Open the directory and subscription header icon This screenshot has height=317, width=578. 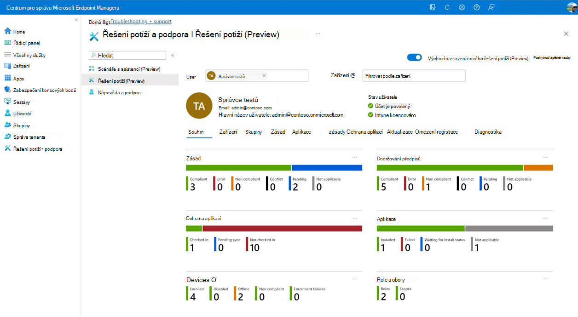coord(432,7)
